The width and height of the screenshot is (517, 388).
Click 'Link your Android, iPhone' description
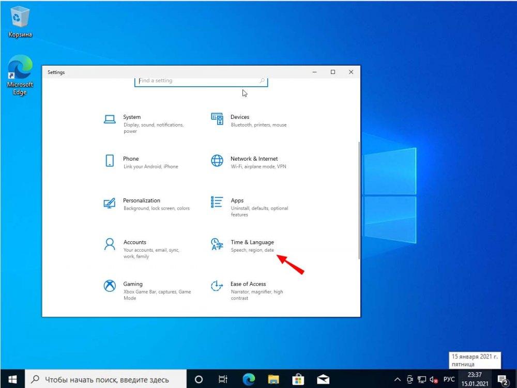coord(150,167)
